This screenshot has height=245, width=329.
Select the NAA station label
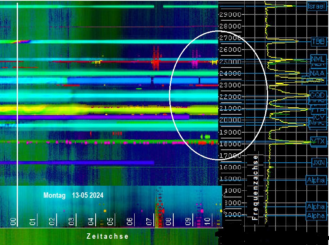317,73
